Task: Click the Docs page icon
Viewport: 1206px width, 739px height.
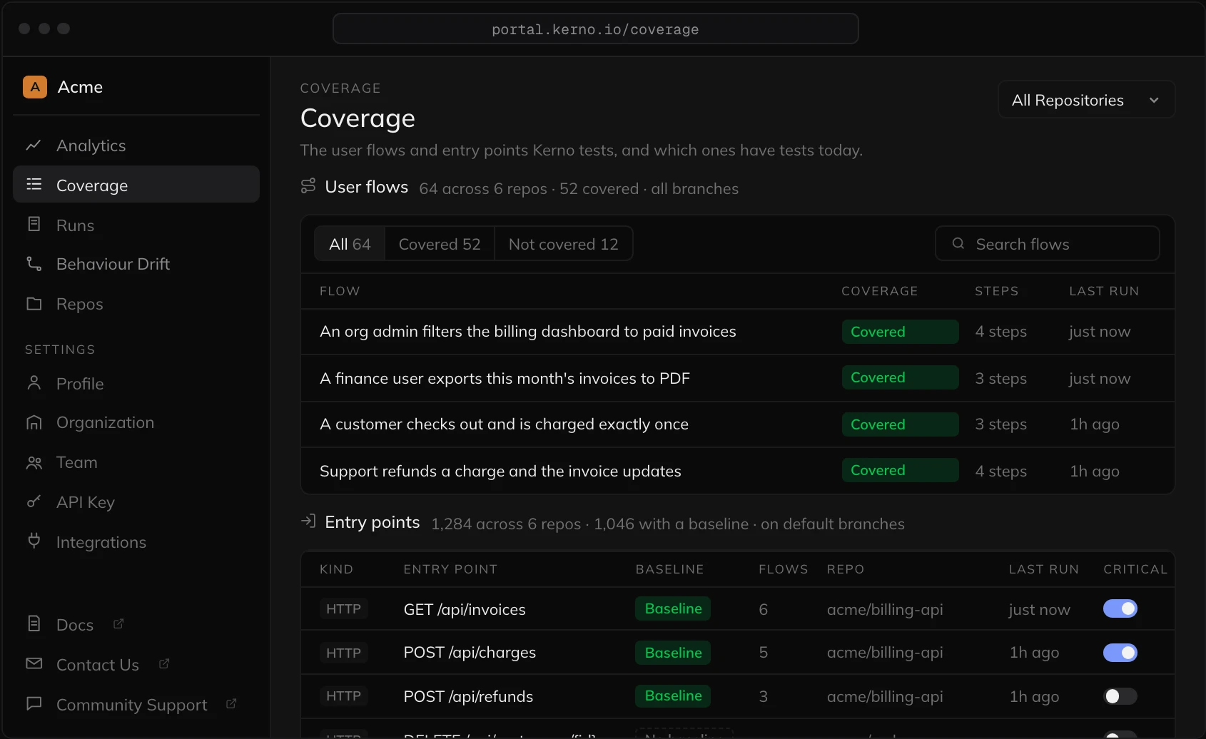Action: pos(34,623)
